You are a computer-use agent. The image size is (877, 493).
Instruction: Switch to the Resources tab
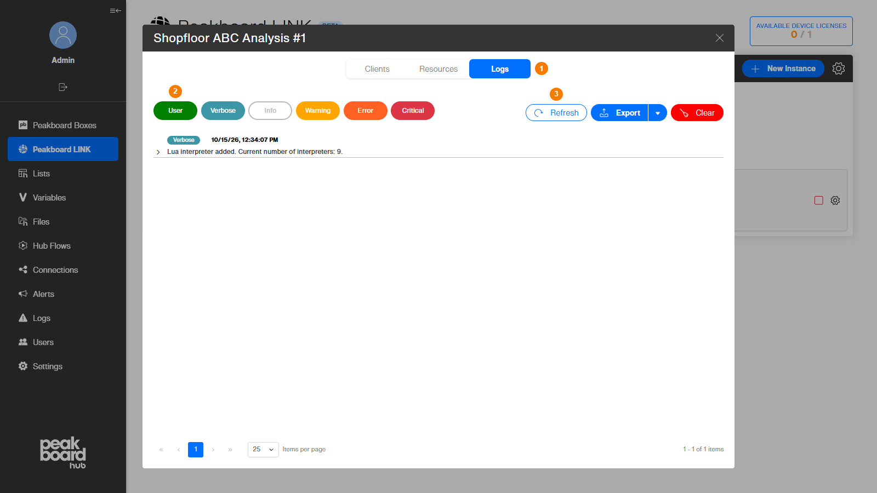pos(438,69)
